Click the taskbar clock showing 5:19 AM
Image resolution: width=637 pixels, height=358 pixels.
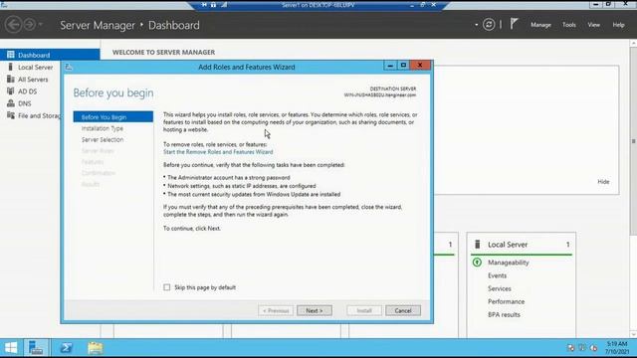click(617, 348)
